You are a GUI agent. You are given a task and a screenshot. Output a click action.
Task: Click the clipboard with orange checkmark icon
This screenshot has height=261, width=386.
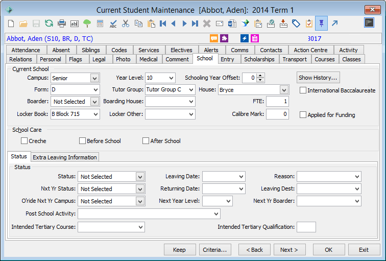[x=309, y=23]
